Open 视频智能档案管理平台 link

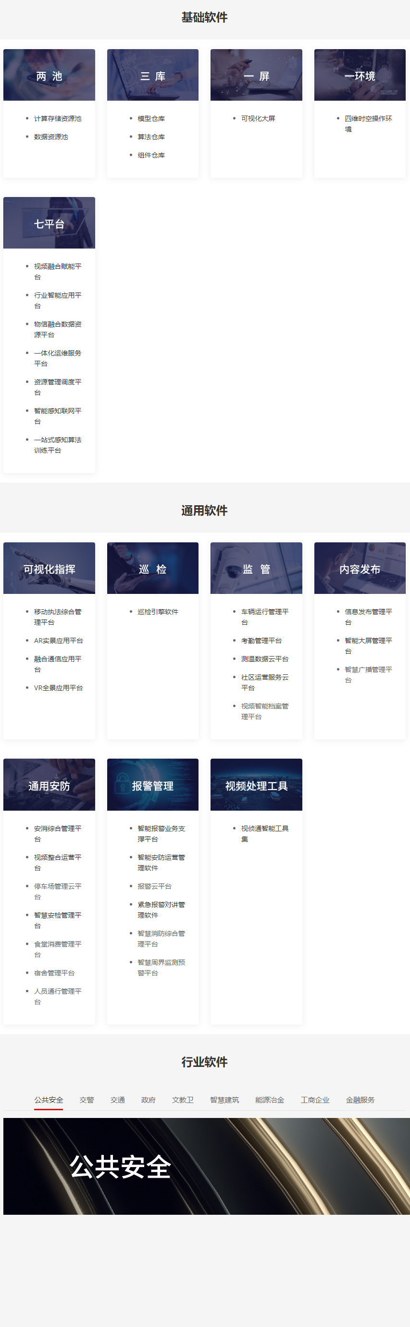pos(264,711)
